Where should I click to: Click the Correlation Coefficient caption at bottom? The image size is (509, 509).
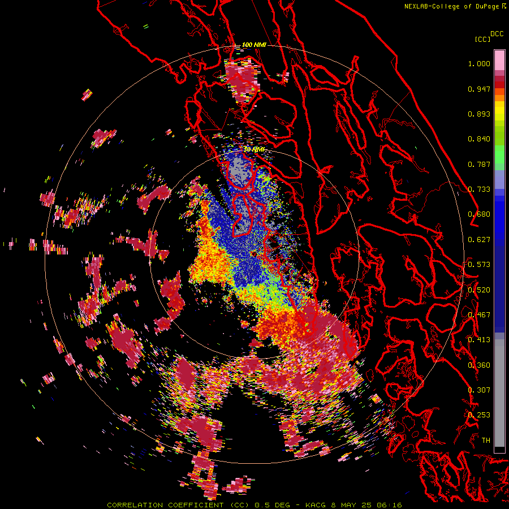[x=255, y=505]
